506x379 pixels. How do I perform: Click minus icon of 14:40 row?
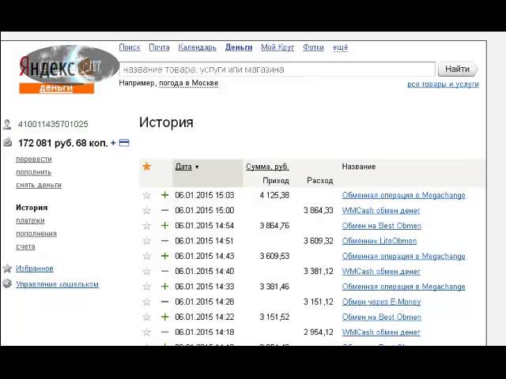[x=165, y=272]
